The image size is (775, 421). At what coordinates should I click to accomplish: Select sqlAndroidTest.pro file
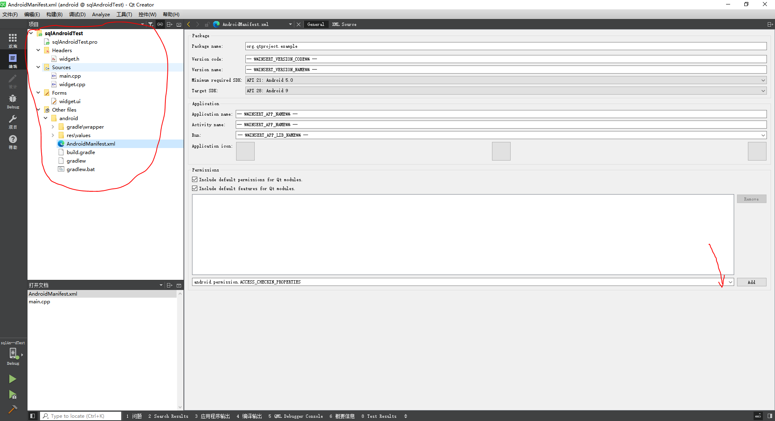tap(74, 42)
